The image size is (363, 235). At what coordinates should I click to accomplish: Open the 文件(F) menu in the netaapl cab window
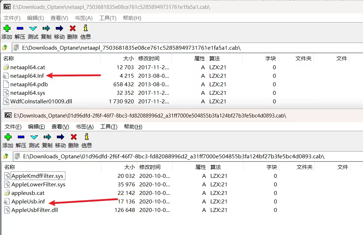pyautogui.click(x=12, y=18)
